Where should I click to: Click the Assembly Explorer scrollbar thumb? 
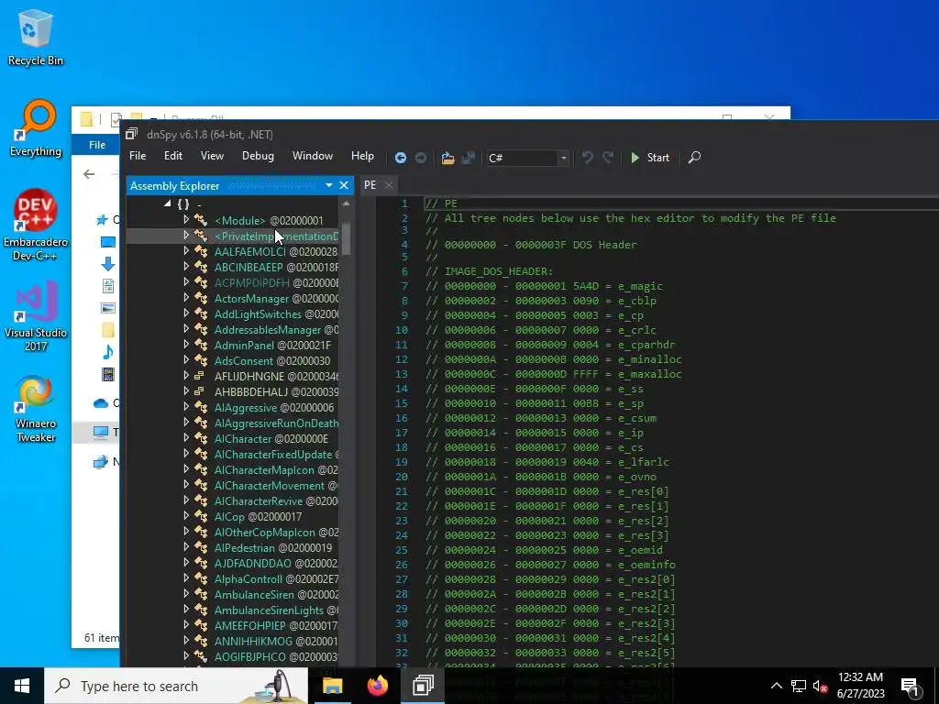coord(346,238)
